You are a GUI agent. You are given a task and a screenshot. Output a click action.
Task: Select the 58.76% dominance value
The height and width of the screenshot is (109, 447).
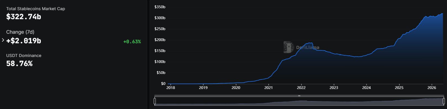coord(19,64)
